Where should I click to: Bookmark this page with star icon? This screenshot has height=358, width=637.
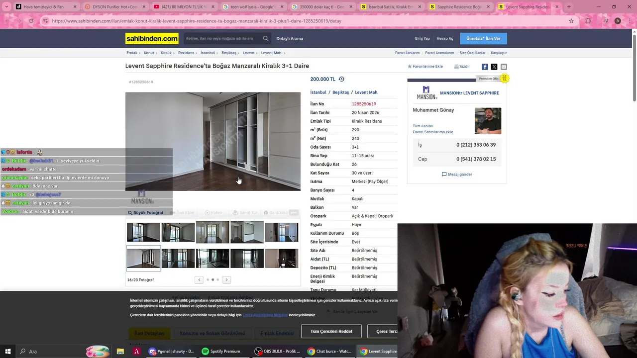tap(571, 21)
